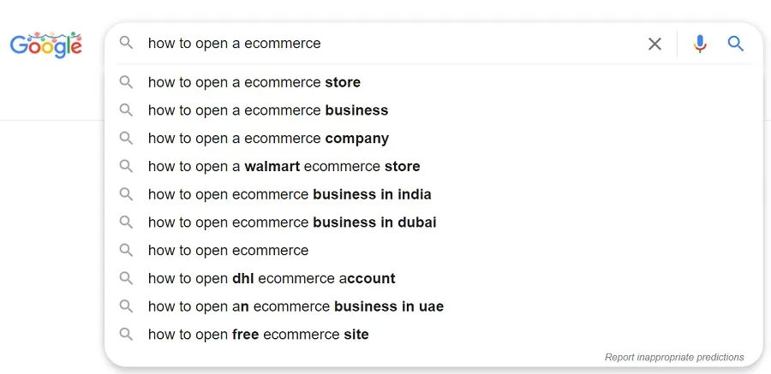Image resolution: width=771 pixels, height=374 pixels.
Task: Click search icon beside 'ecommerce store' suggestion
Action: (x=127, y=82)
